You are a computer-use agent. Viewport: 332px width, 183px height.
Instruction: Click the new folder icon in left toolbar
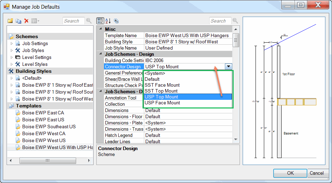click(10, 21)
